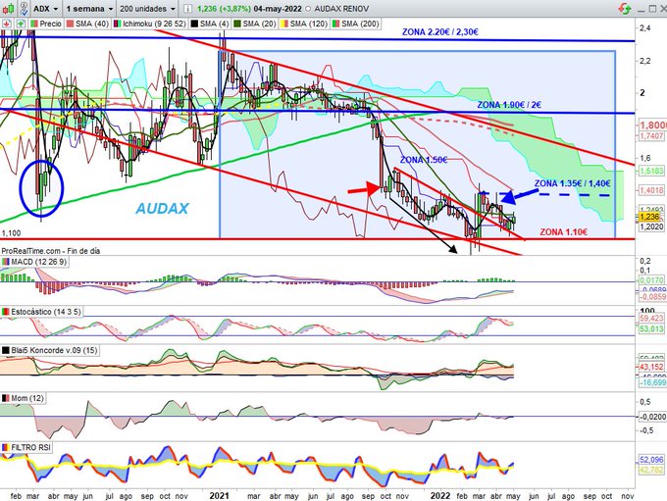667x501 pixels.
Task: Click the 53,013 stochastic value tag
Action: pos(651,328)
